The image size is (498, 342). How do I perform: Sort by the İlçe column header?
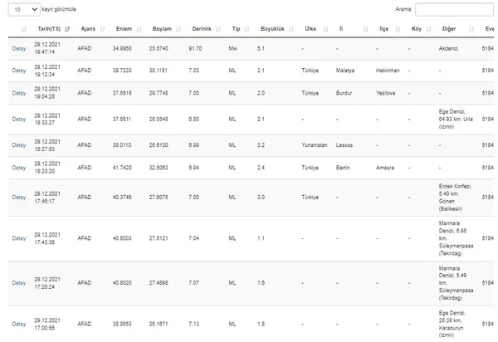[382, 29]
